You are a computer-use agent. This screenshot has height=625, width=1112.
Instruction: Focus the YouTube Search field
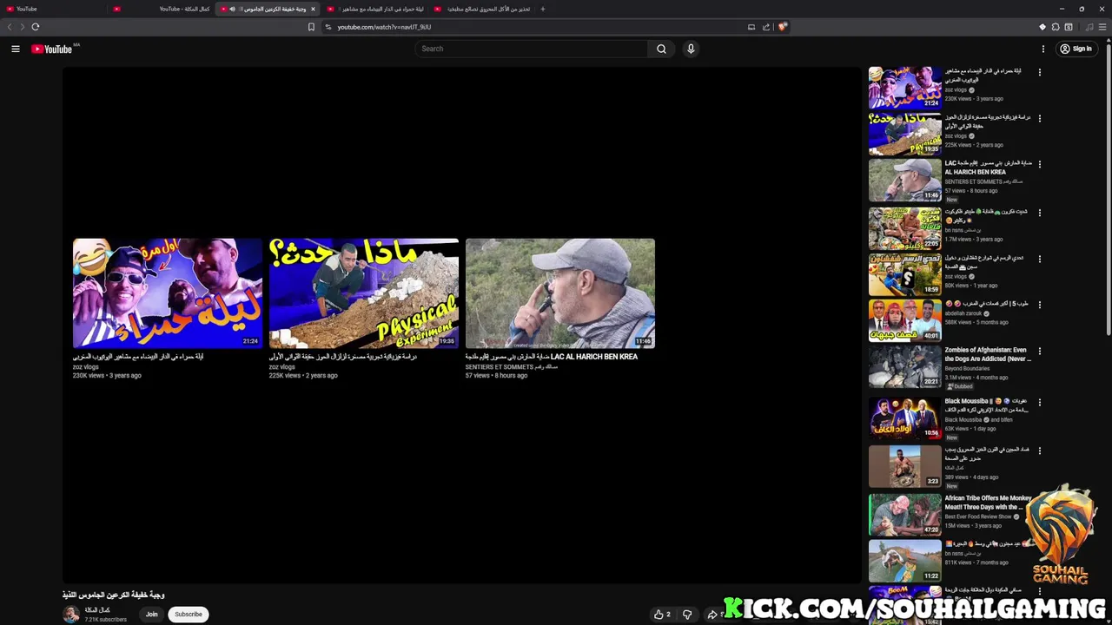coord(532,49)
